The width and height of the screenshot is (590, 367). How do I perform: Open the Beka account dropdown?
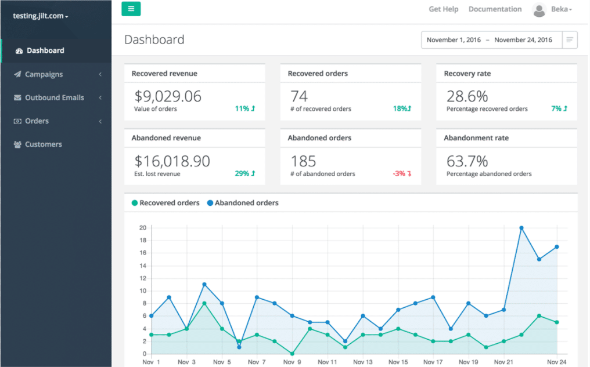tap(562, 9)
